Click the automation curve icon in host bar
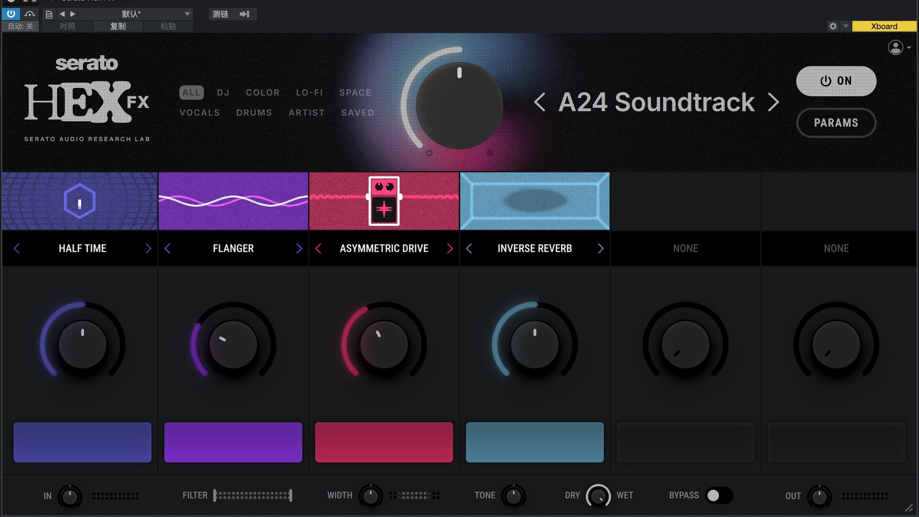This screenshot has width=919, height=517. [30, 14]
